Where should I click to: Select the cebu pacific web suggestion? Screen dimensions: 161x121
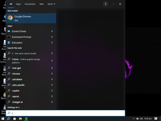pyautogui.click(x=31, y=85)
